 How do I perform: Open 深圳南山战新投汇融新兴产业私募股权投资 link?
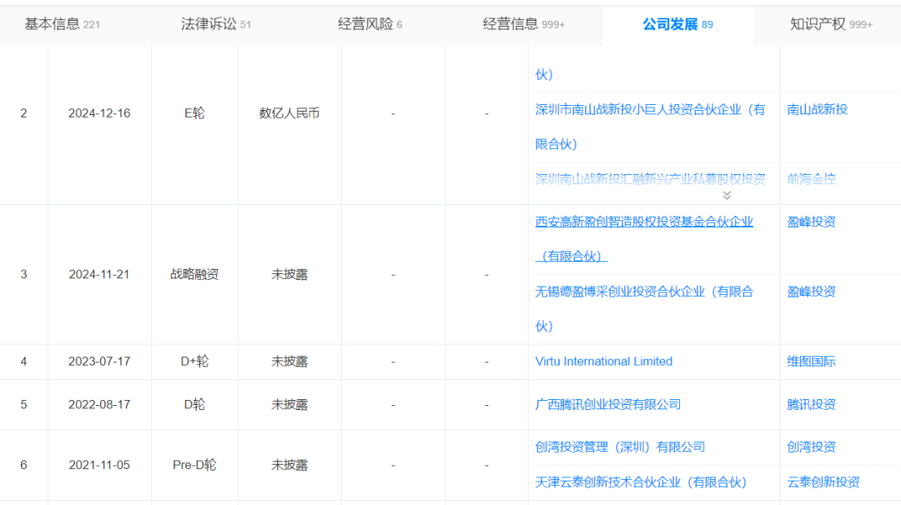650,179
